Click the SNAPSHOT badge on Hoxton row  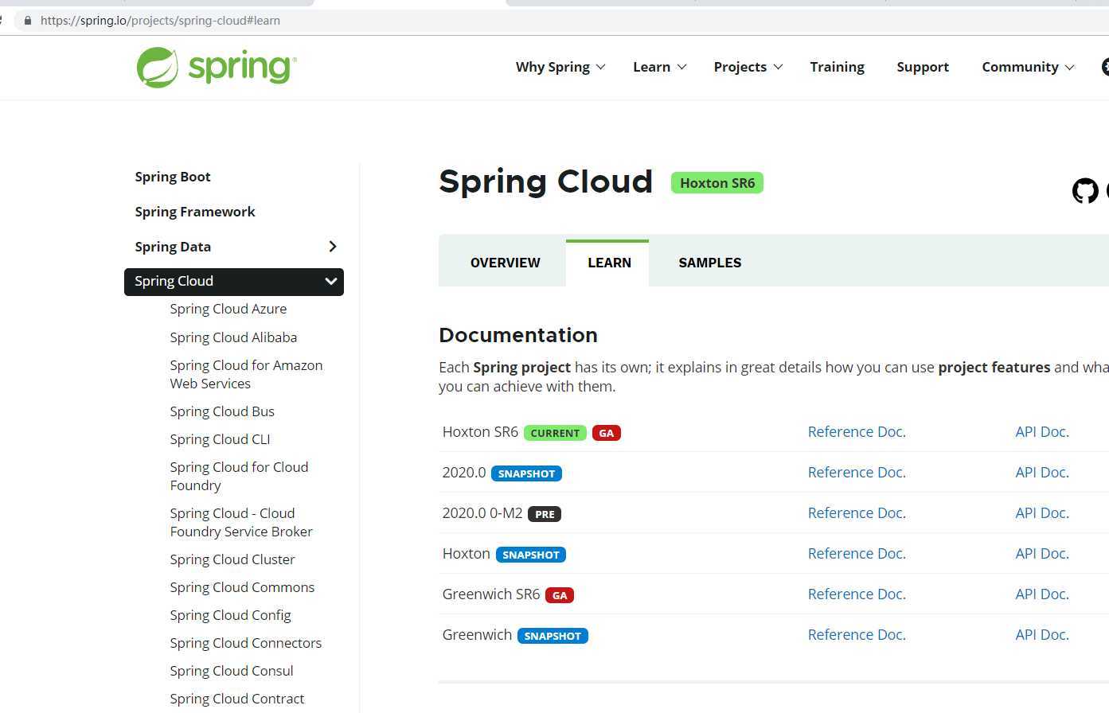click(531, 555)
